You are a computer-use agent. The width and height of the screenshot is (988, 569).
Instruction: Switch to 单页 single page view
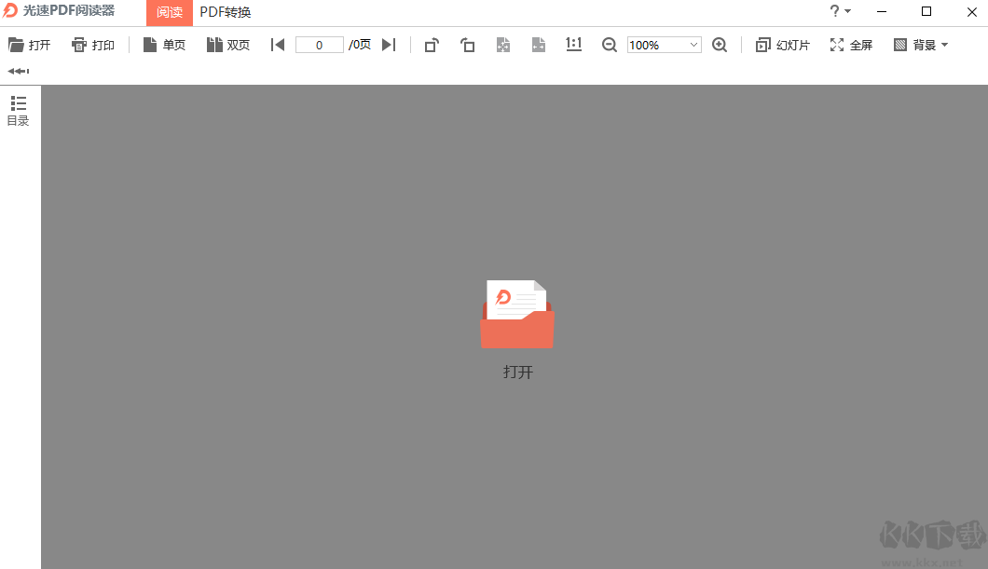163,44
